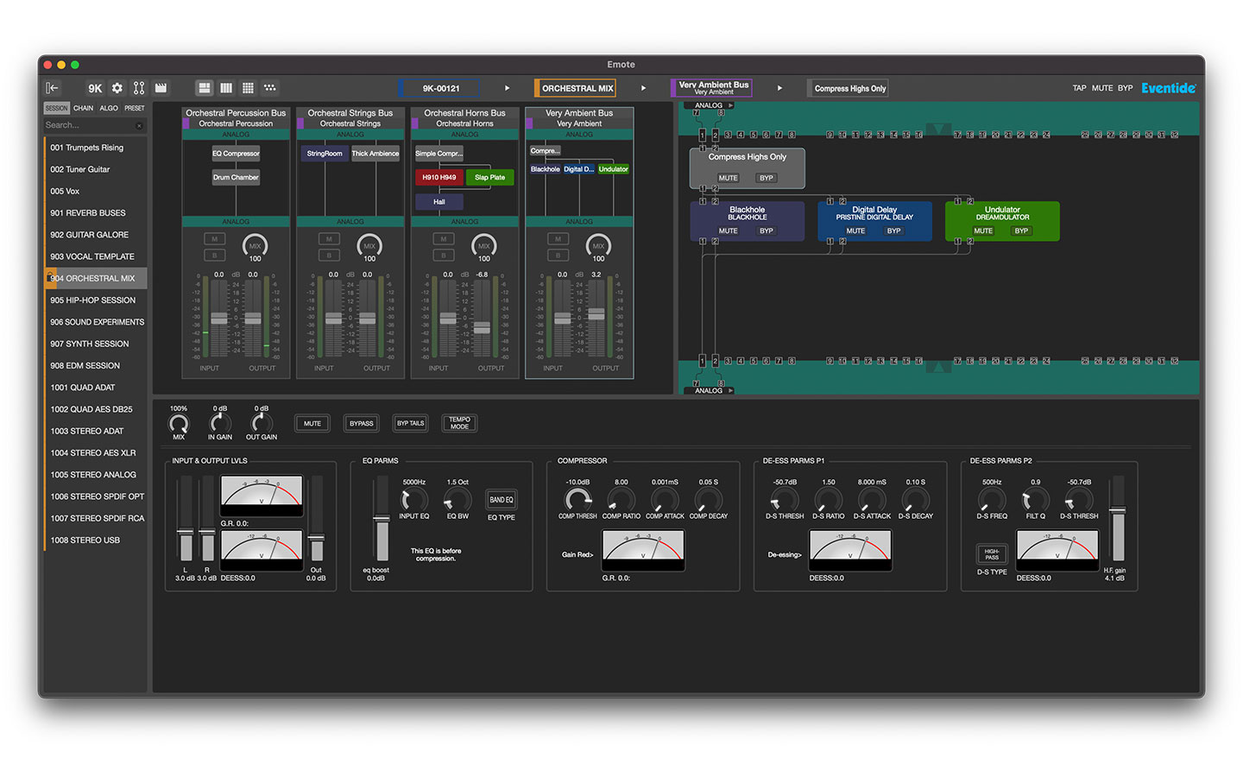This screenshot has width=1243, height=777.
Task: Click the global TAP tempo button
Action: (1079, 88)
